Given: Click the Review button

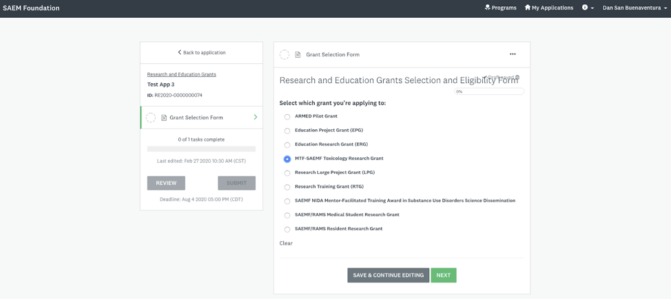Looking at the screenshot, I should click(166, 183).
